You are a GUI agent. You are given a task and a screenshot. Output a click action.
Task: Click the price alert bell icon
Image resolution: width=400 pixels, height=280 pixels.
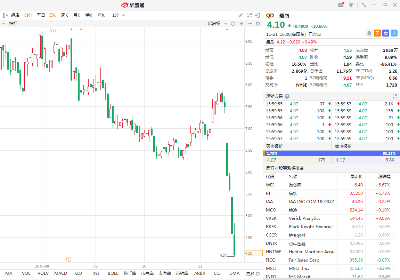coord(368,33)
